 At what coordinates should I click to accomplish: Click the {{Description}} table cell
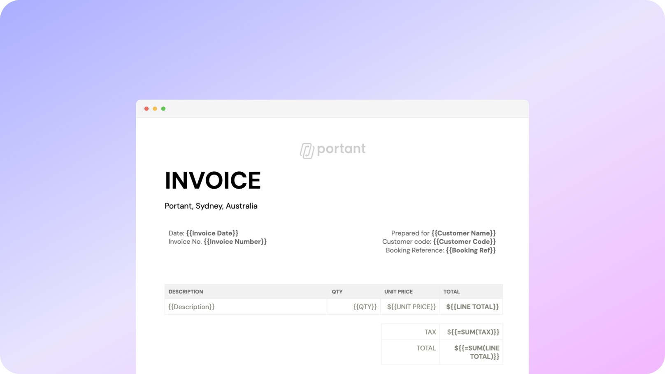tap(246, 307)
